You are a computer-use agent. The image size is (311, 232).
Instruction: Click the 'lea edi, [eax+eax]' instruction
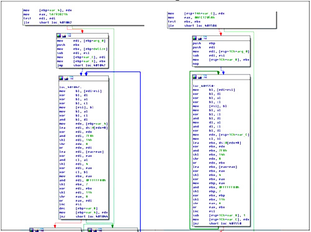[81, 152]
